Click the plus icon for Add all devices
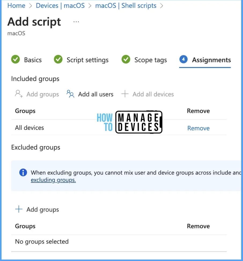The image size is (243, 261). coord(125,94)
